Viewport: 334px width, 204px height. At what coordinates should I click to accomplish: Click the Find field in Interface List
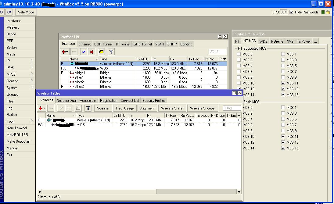click(218, 52)
